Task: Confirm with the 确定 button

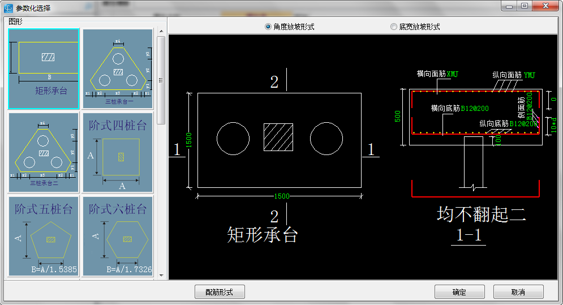Action: tap(459, 292)
